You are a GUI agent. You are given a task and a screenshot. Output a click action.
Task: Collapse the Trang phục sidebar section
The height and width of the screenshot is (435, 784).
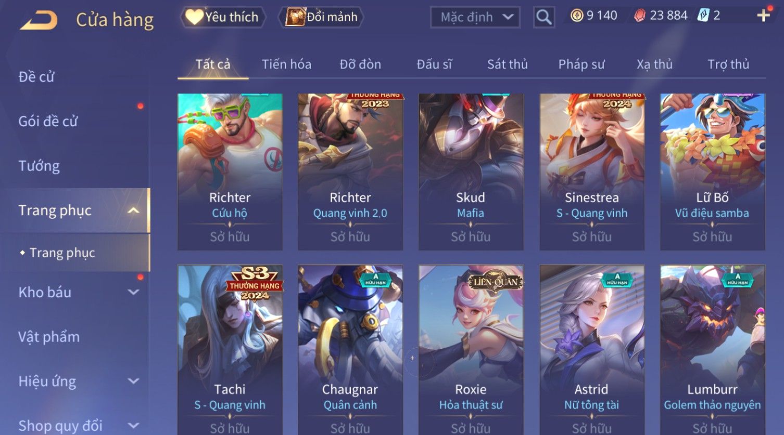pyautogui.click(x=134, y=210)
